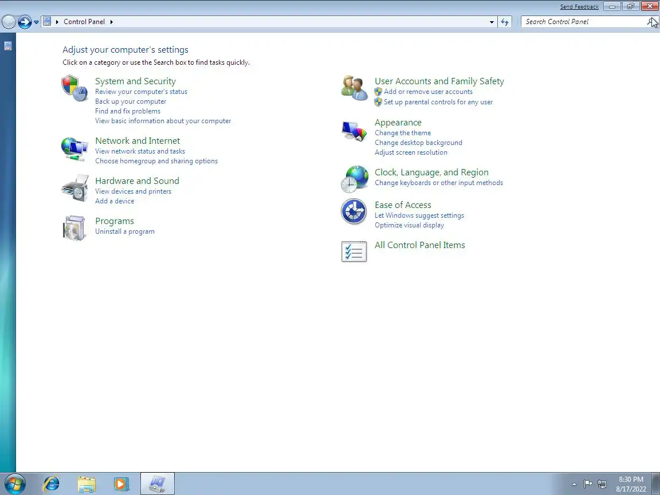Click the back navigation arrow button
The image size is (660, 495).
9,21
